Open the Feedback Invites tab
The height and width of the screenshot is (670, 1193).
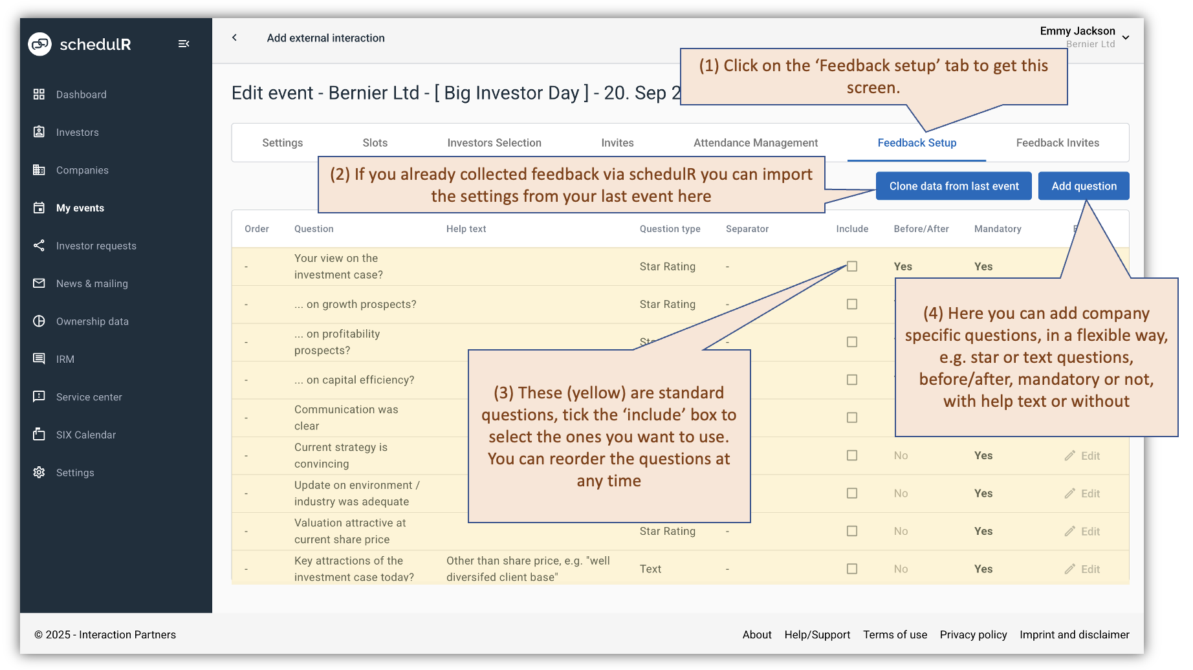(1057, 142)
